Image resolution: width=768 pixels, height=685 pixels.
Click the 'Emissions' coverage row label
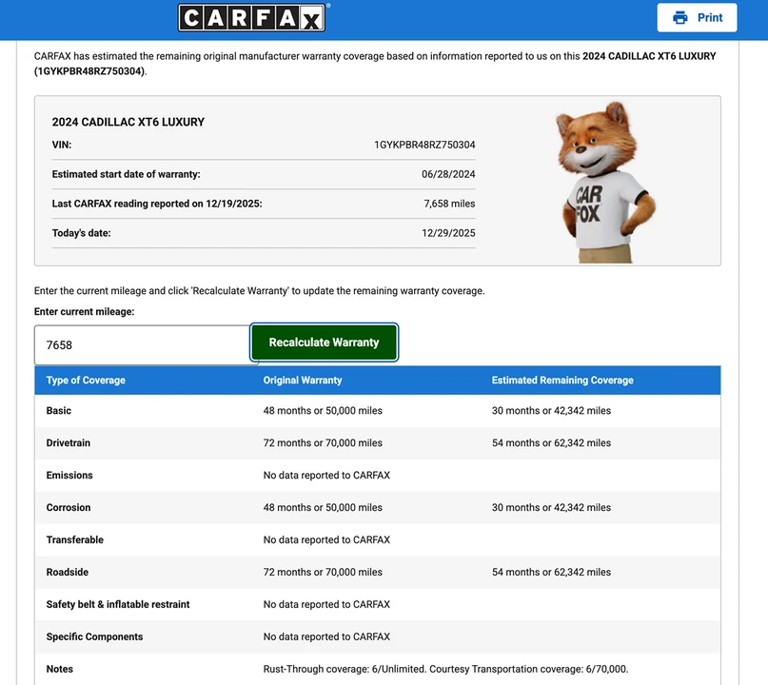click(69, 476)
